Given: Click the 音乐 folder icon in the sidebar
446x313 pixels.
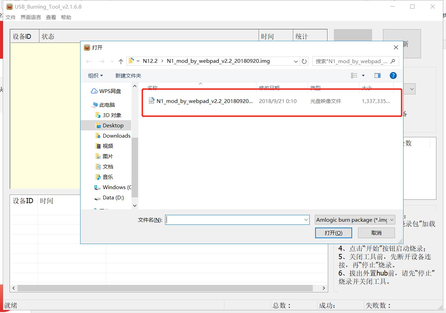Looking at the screenshot, I should pyautogui.click(x=98, y=177).
